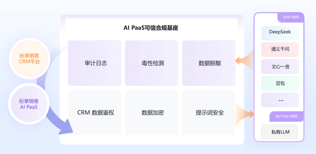
Task: Select the 私有LLM item
Action: click(279, 132)
